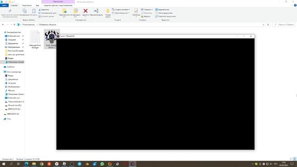The image size is (297, 167).
Task: Click the taskbar Search magnifier icon
Action: (11, 164)
